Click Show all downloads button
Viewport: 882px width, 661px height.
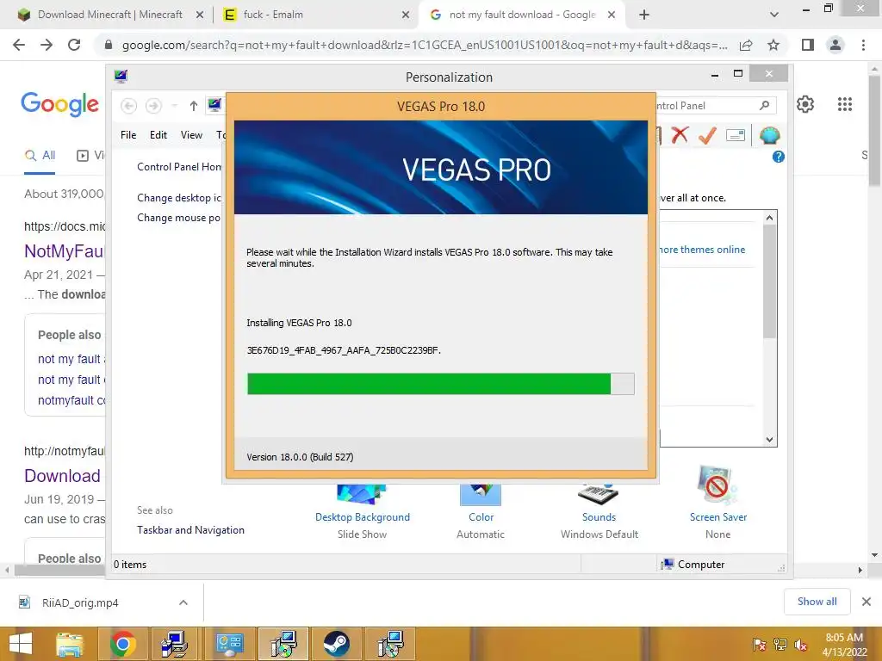coord(817,602)
